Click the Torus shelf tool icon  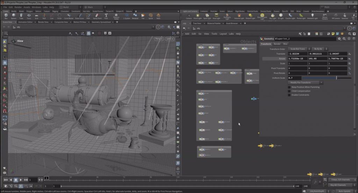[29, 16]
